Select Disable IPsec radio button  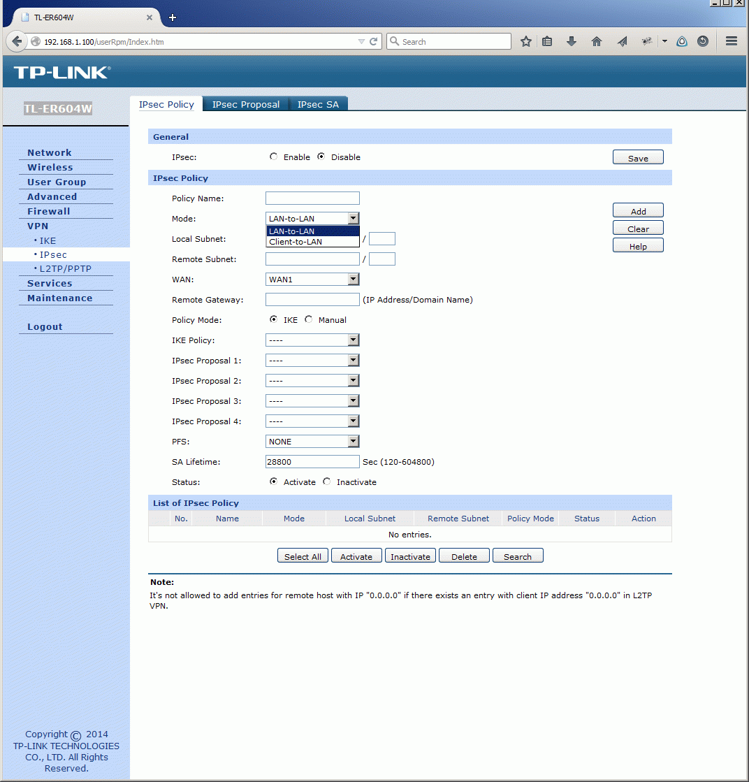pos(321,157)
